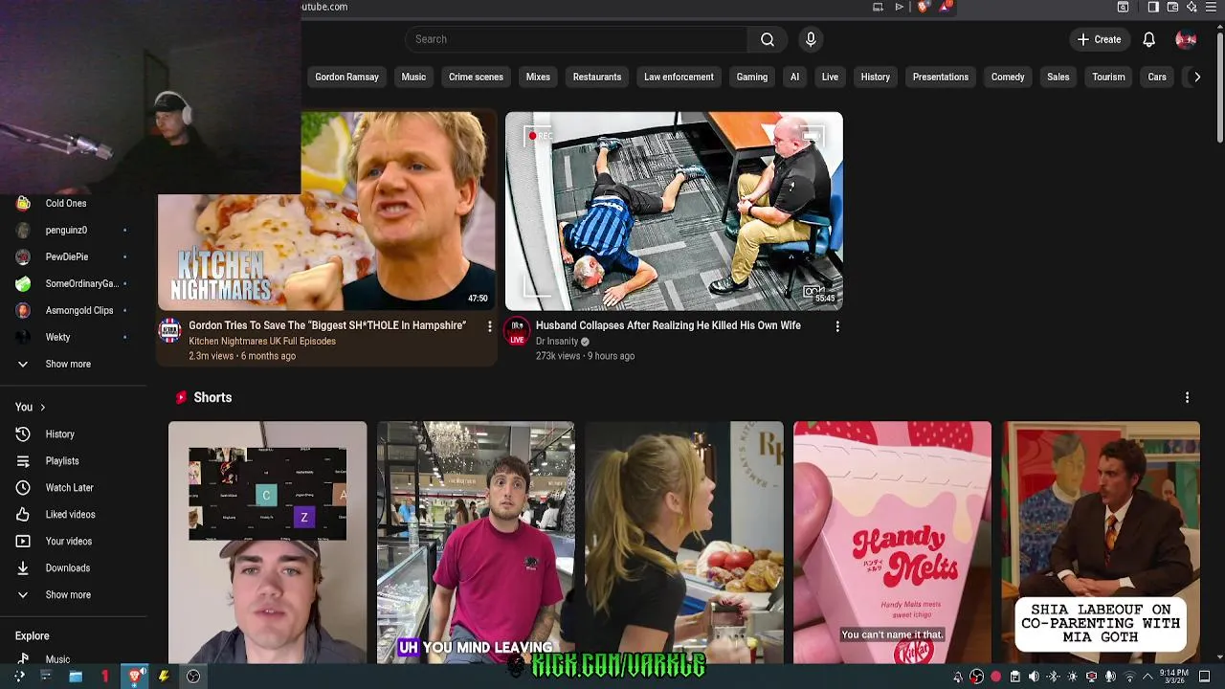Show hidden system tray icons arrow

(x=1147, y=677)
